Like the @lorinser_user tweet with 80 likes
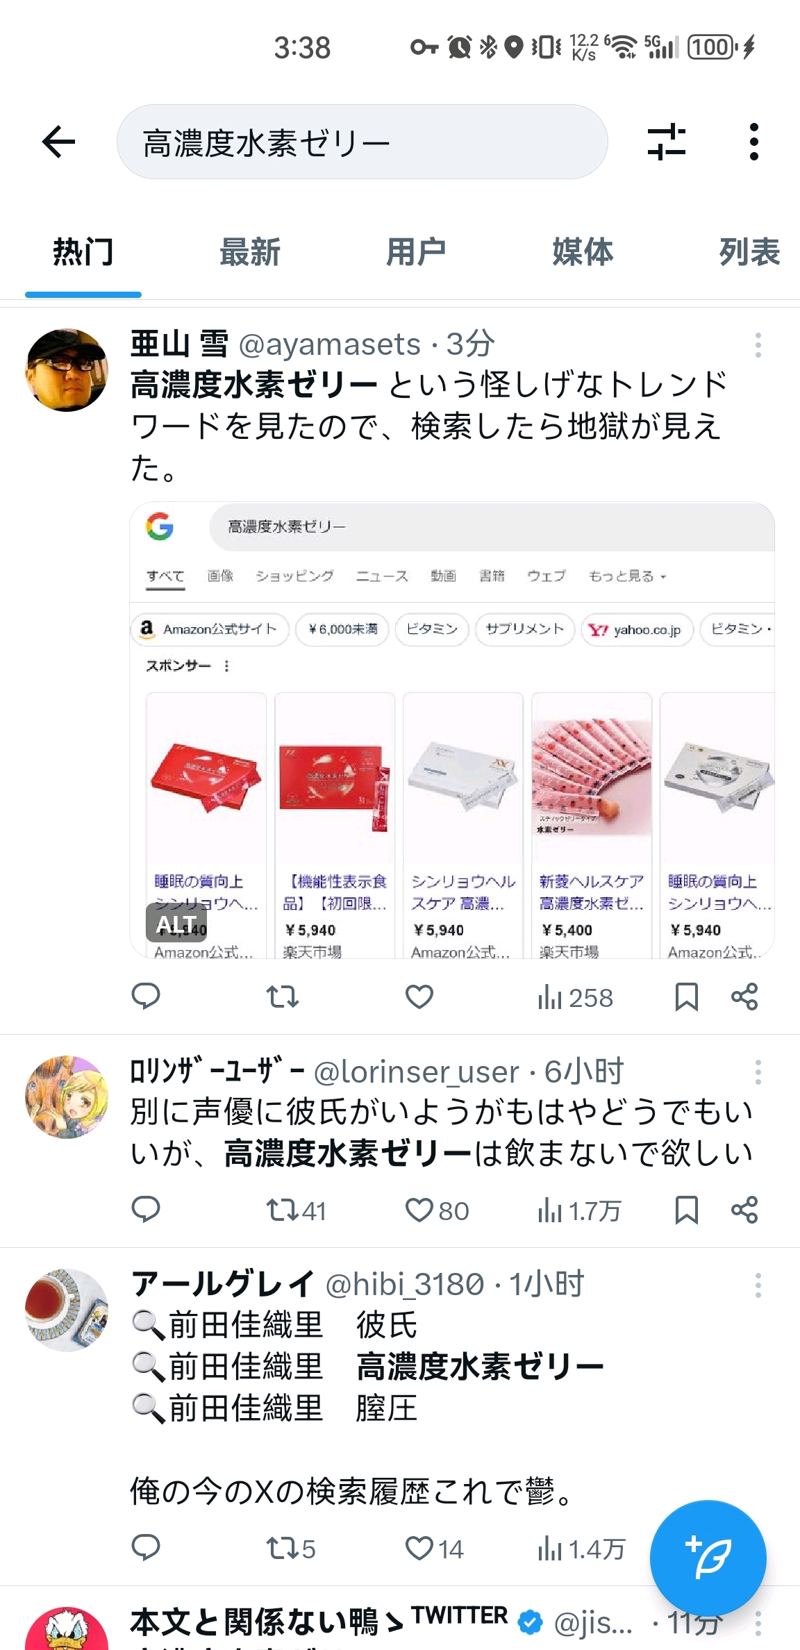The image size is (800, 1650). coord(437,1210)
